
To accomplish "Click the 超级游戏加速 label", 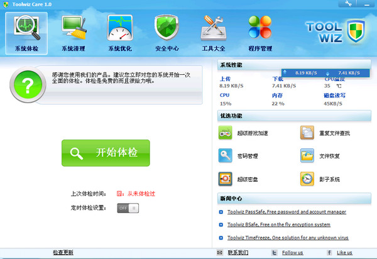I will (253, 133).
